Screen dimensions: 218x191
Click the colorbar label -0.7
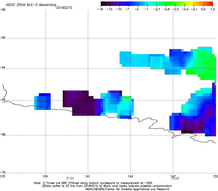tap(157, 9)
